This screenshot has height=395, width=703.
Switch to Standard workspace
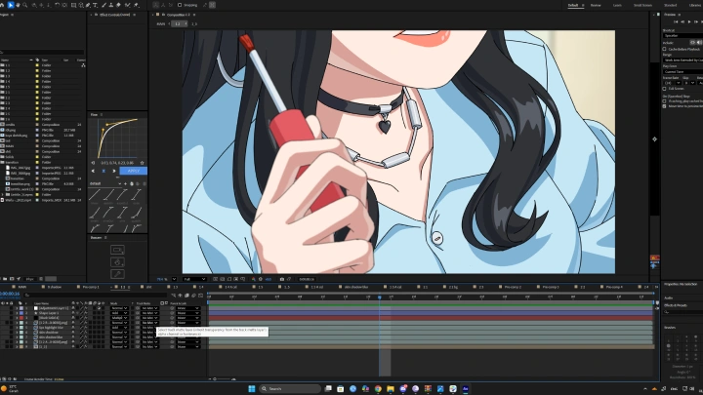click(x=670, y=5)
